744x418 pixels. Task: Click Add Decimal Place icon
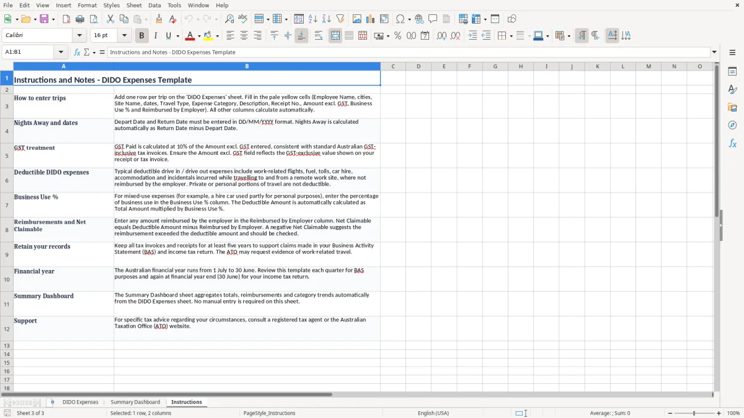point(441,36)
